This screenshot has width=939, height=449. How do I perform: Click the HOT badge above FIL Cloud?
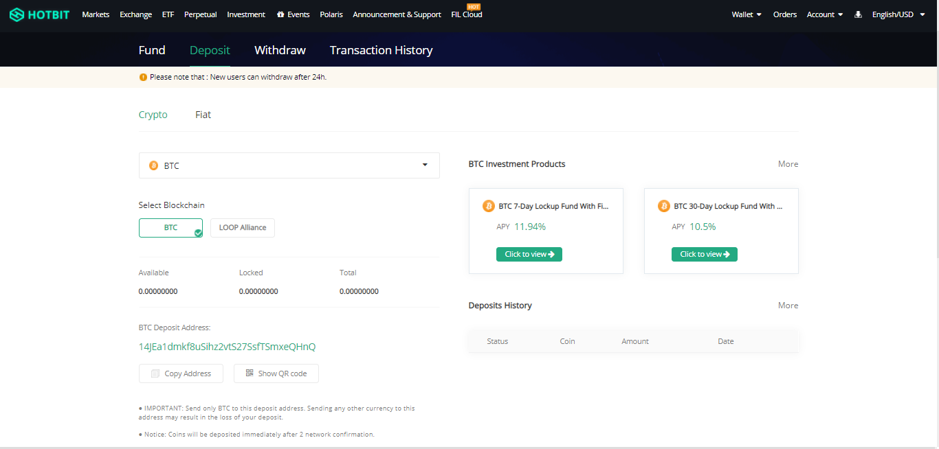(x=474, y=6)
